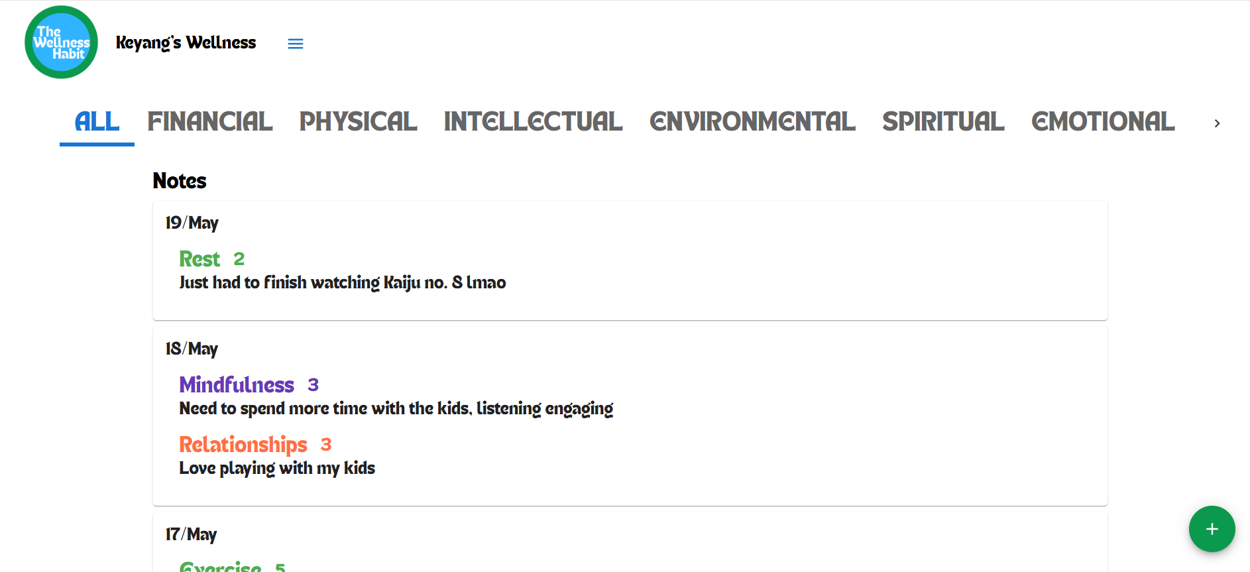1250x572 pixels.
Task: Click the green add note plus button
Action: [x=1212, y=529]
